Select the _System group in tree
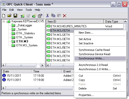Viewport: 129px width, 99px height. pos(21,29)
